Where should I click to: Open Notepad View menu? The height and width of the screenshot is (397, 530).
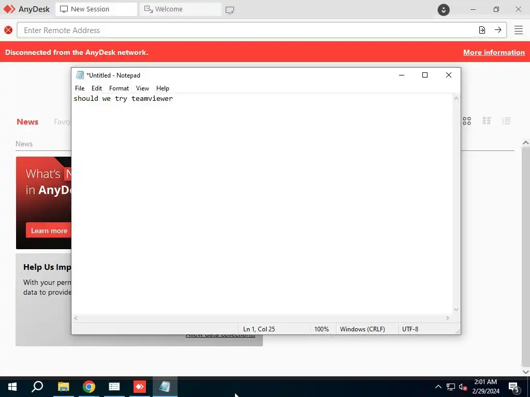pos(142,88)
